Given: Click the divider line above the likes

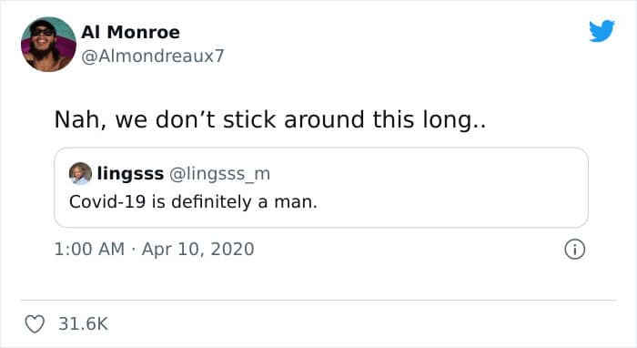Looking at the screenshot, I should point(318,301).
